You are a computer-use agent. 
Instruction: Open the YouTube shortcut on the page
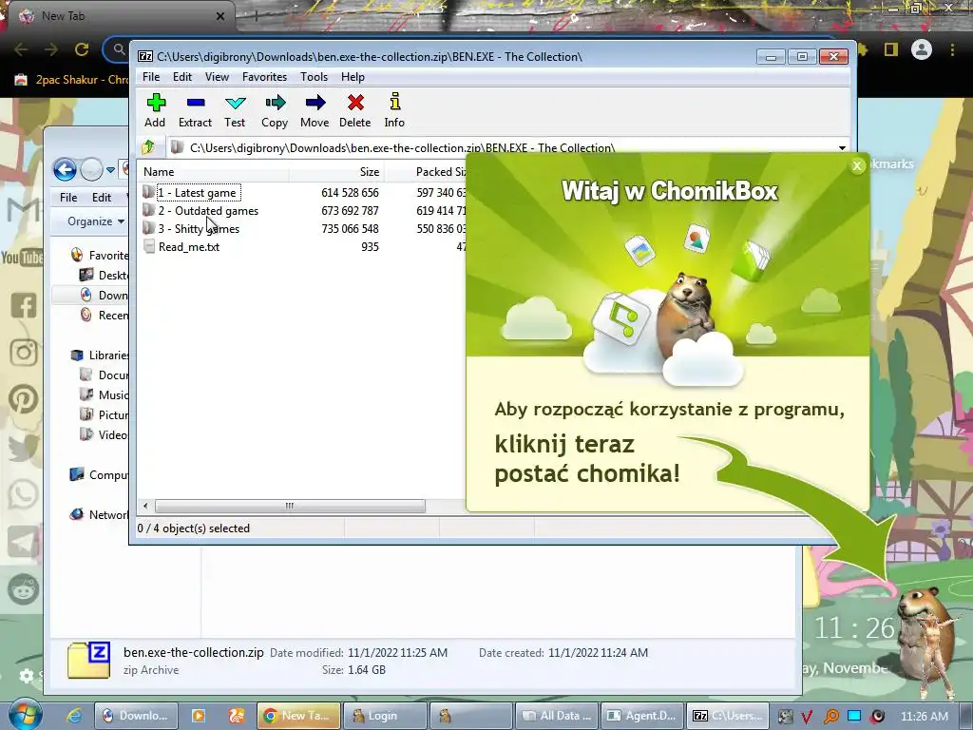[21, 257]
